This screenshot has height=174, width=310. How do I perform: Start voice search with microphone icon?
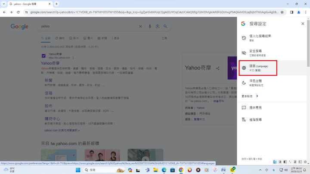[150, 26]
